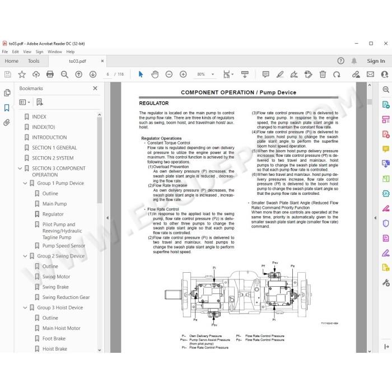392x392 pixels.
Task: Switch to the Tools tab
Action: click(x=34, y=61)
